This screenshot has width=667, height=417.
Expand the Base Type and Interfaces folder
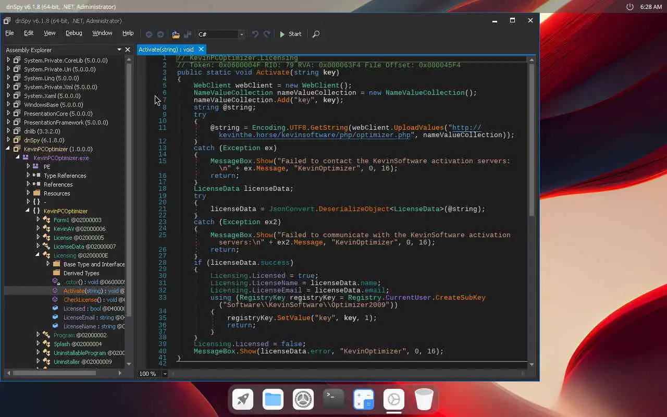pyautogui.click(x=48, y=264)
